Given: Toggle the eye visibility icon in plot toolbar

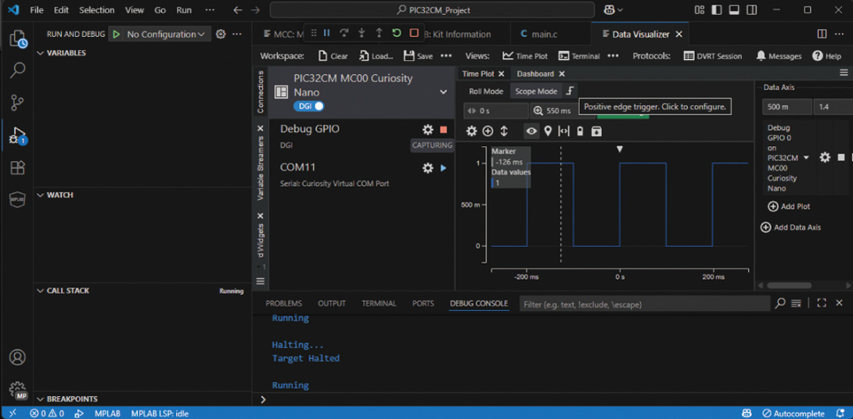Looking at the screenshot, I should pos(531,131).
